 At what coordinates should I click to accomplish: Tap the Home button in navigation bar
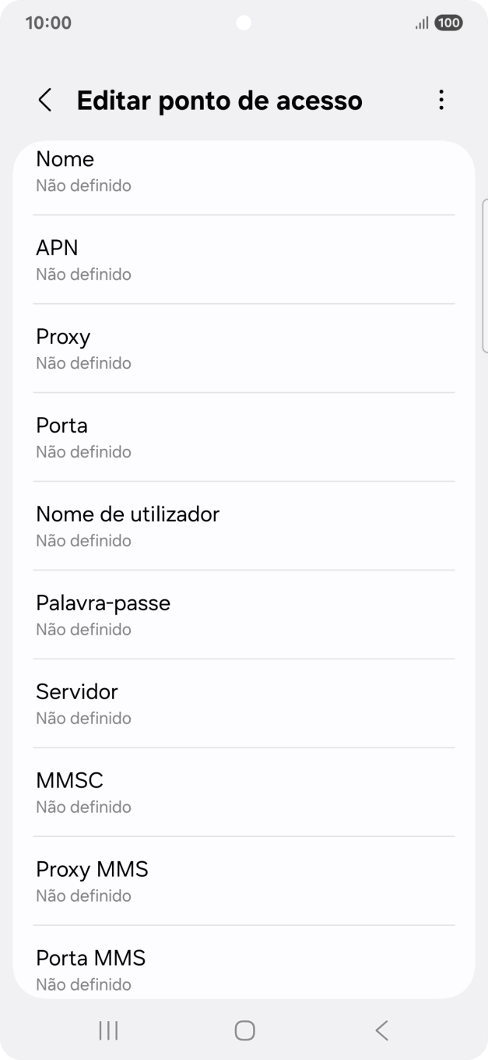coord(244,1030)
